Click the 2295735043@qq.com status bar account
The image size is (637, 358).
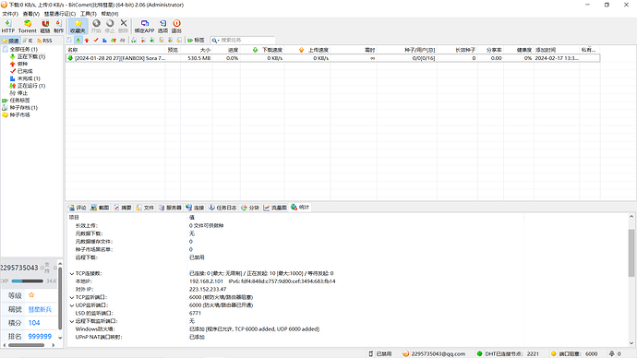[434, 353]
